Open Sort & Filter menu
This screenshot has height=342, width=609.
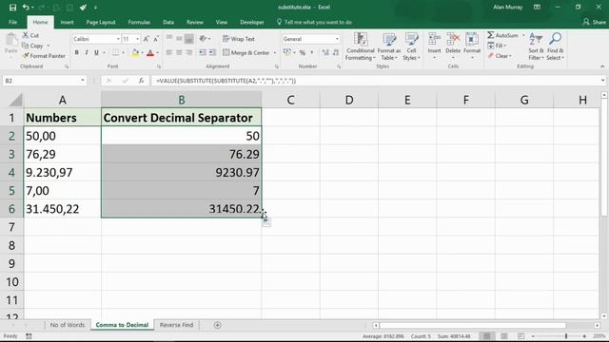pos(536,47)
